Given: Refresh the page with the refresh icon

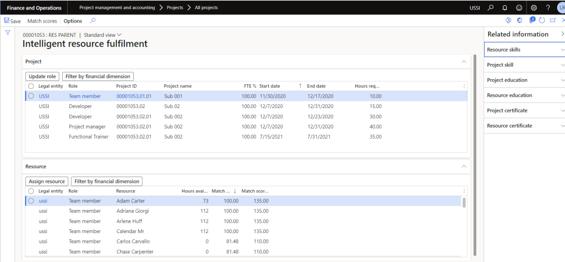Looking at the screenshot, I should [x=542, y=20].
